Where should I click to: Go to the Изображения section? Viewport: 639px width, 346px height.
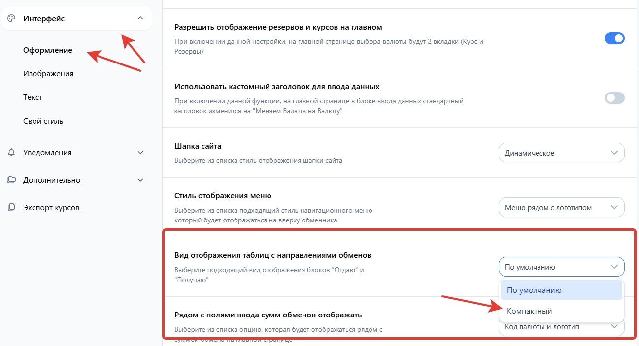(x=48, y=74)
